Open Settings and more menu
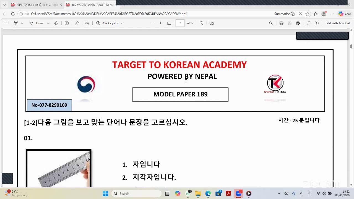This screenshot has width=354, height=199. pyautogui.click(x=332, y=14)
